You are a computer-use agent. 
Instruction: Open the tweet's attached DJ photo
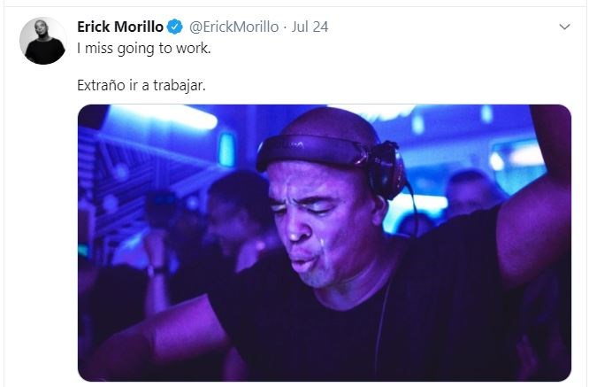pyautogui.click(x=325, y=243)
